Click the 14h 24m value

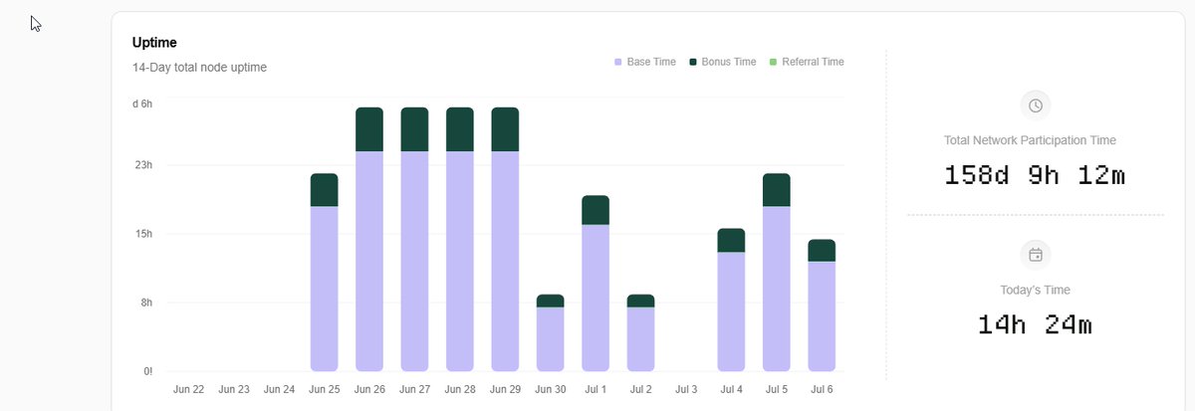tap(1035, 323)
